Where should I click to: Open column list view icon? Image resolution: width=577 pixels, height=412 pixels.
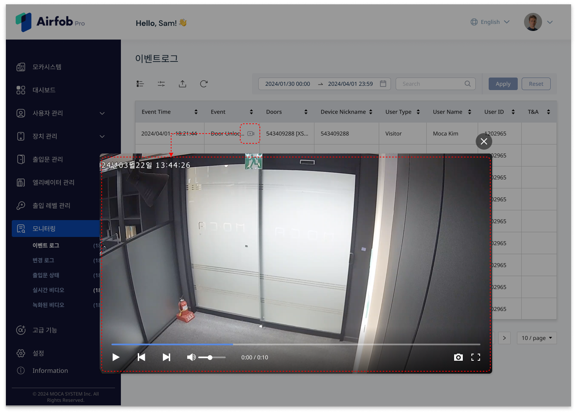coord(140,84)
